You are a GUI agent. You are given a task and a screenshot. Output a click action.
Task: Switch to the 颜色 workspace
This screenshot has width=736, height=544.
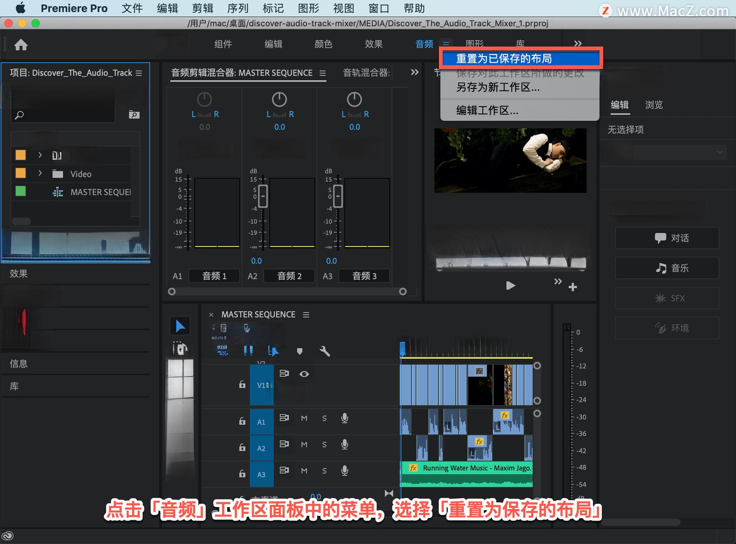(x=323, y=44)
